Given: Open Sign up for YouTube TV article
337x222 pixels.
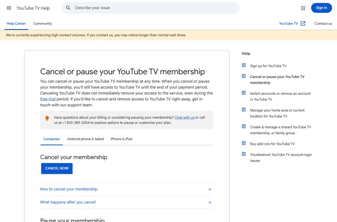Looking at the screenshot, I should (268, 66).
